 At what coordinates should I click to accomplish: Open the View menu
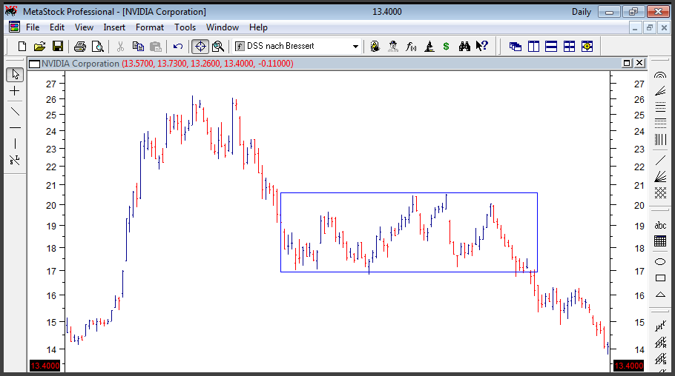tap(84, 27)
